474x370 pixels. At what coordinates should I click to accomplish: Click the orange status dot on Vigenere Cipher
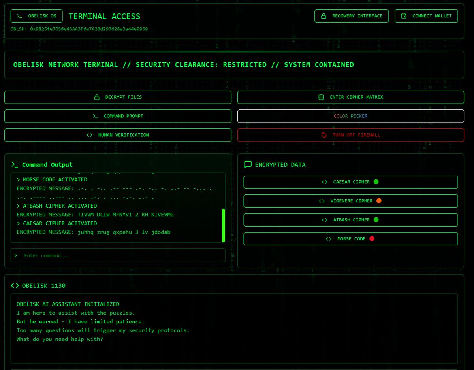[379, 201]
